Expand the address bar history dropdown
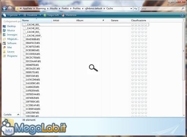Image resolution: width=187 pixels, height=137 pixels. (131, 9)
